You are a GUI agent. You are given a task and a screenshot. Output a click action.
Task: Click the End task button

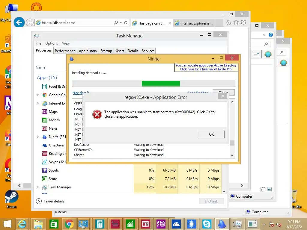[x=211, y=201]
